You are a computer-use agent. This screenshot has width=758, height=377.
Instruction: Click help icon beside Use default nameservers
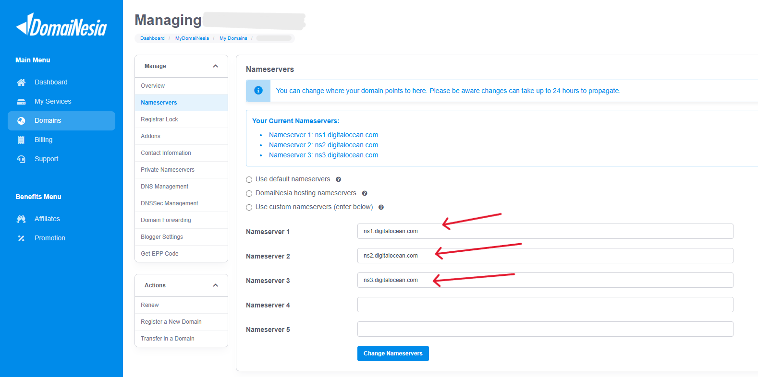[338, 179]
